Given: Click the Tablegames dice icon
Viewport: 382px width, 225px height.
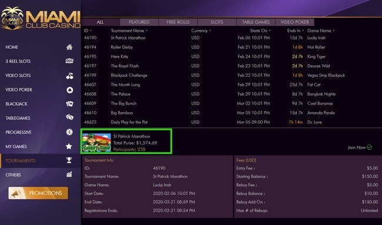Looking at the screenshot, I should coord(69,117).
